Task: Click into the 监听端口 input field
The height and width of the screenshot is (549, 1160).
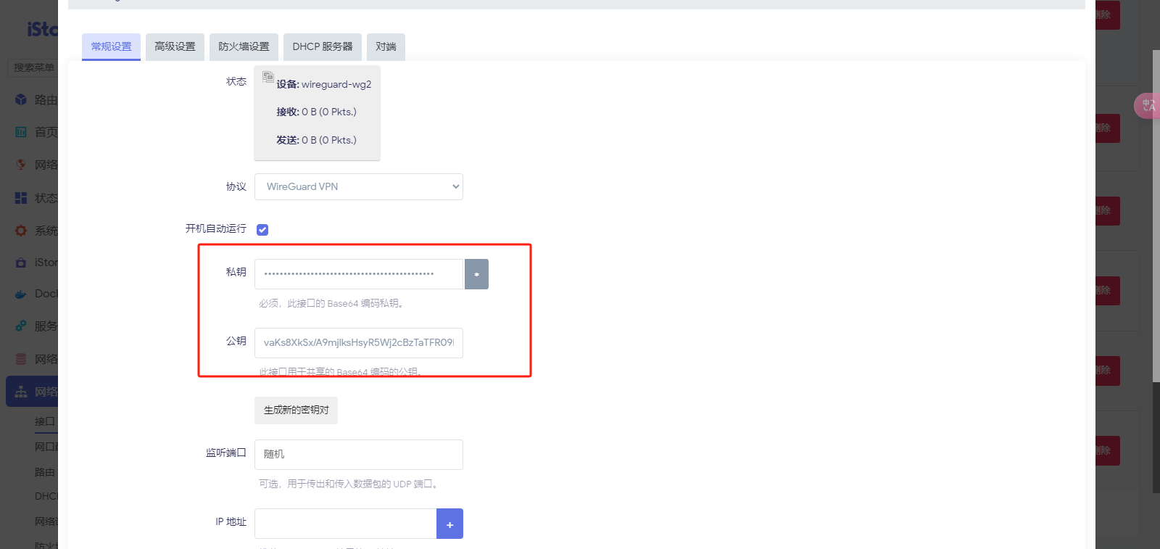Action: pos(358,455)
